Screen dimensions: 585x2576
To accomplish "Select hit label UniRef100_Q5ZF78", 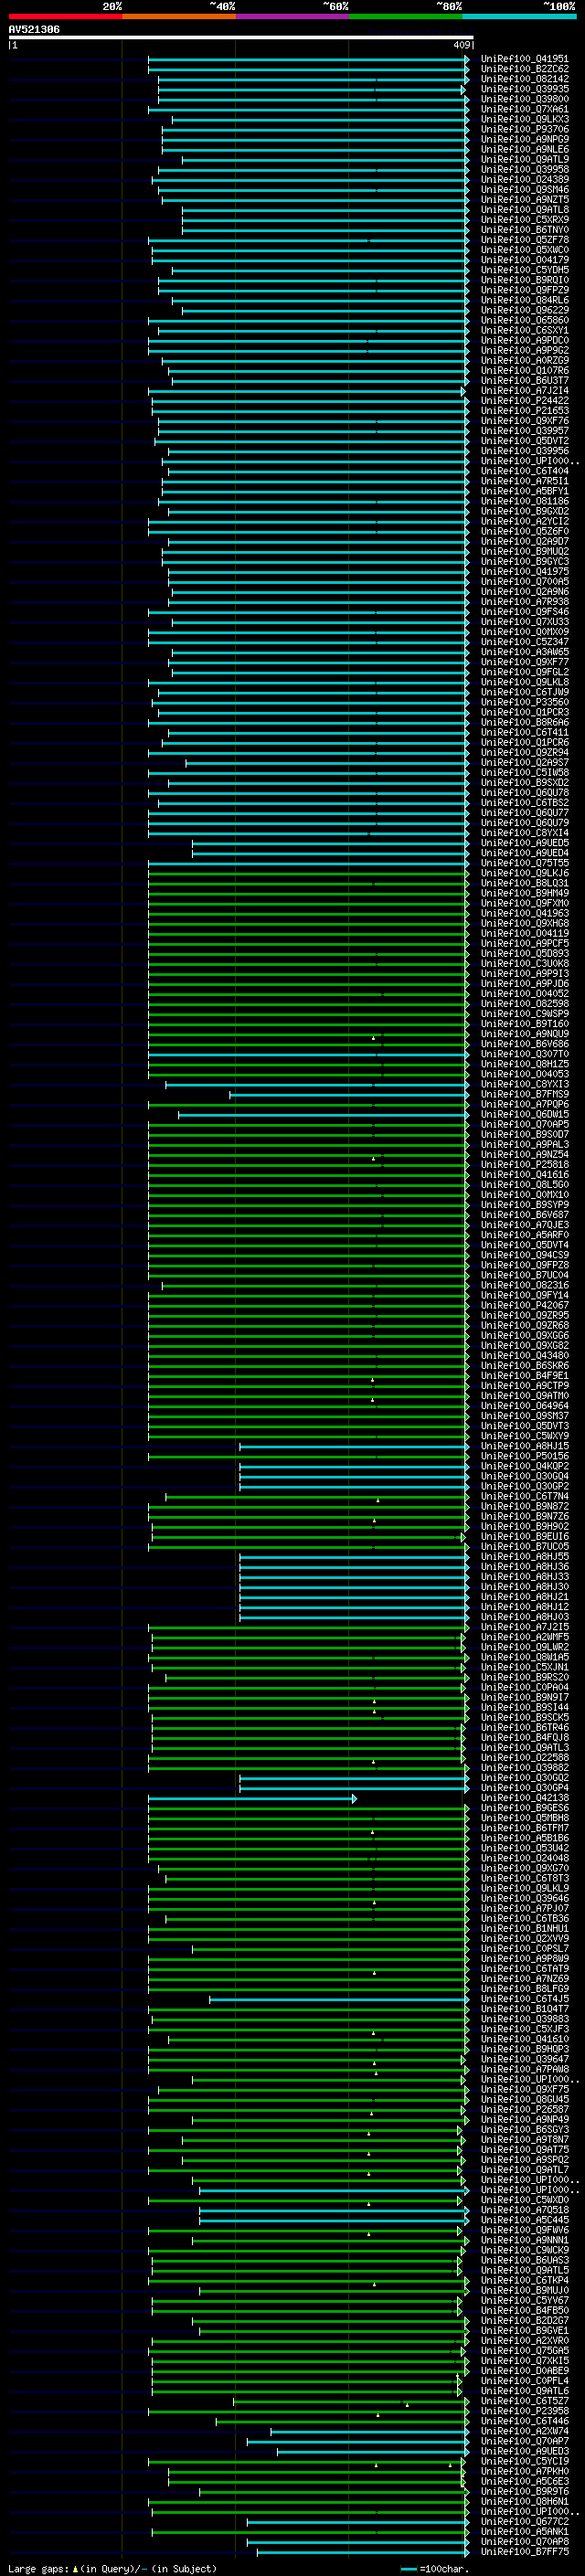I will (524, 240).
